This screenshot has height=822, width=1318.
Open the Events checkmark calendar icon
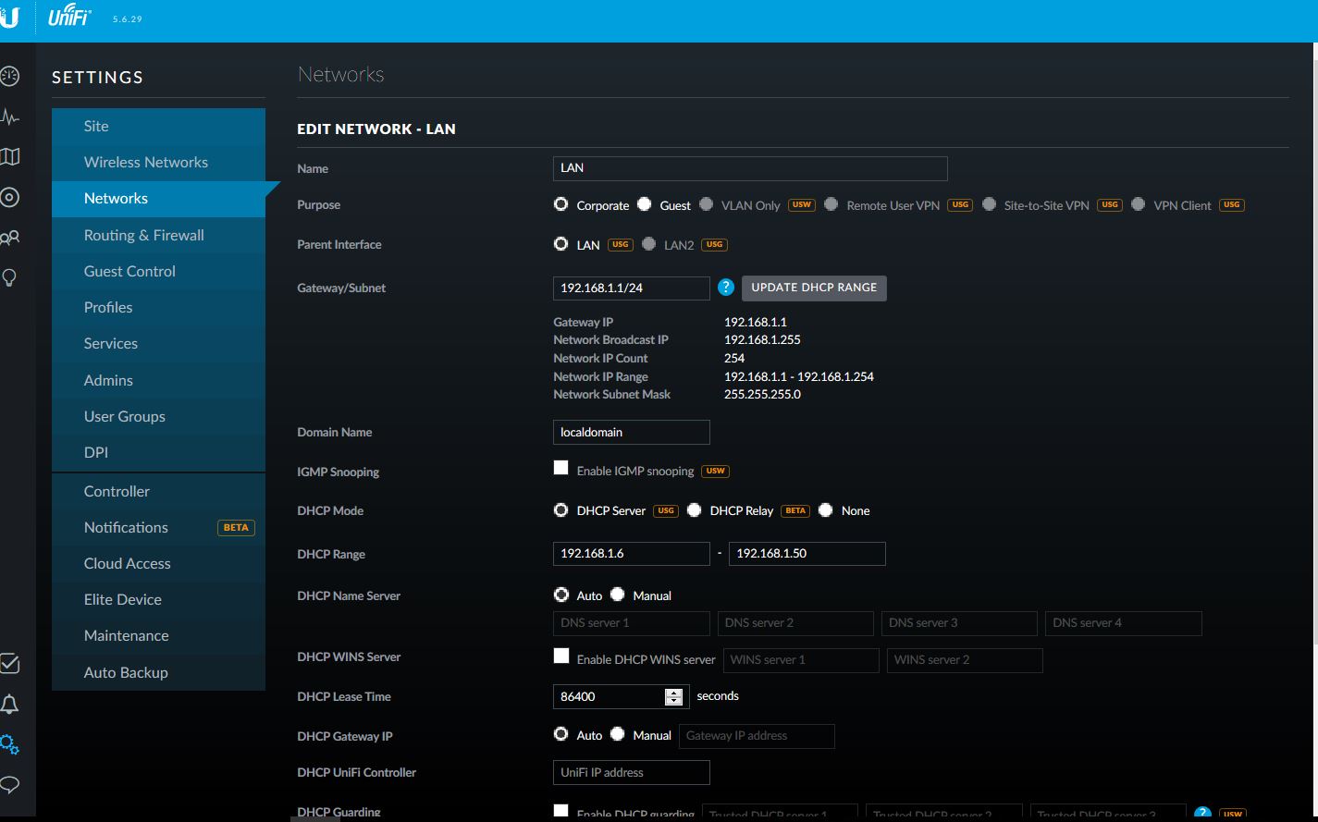[9, 664]
